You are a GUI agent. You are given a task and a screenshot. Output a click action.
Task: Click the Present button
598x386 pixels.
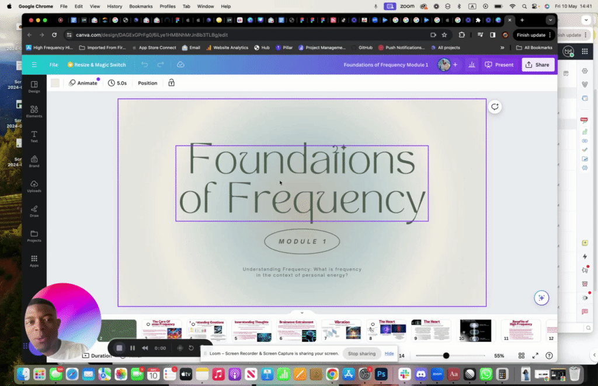(x=499, y=65)
